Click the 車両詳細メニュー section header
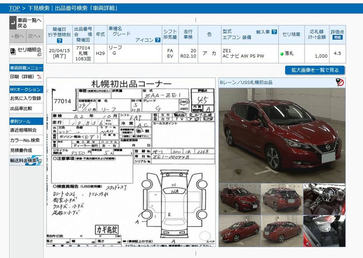Screen dimensions: 363x258 click(x=26, y=68)
